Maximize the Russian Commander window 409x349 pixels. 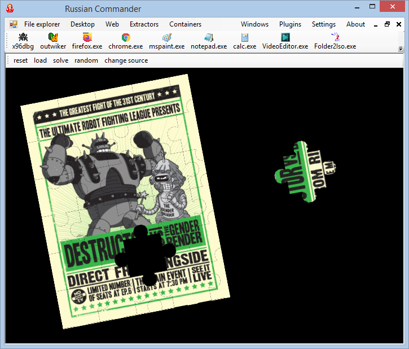click(x=372, y=7)
